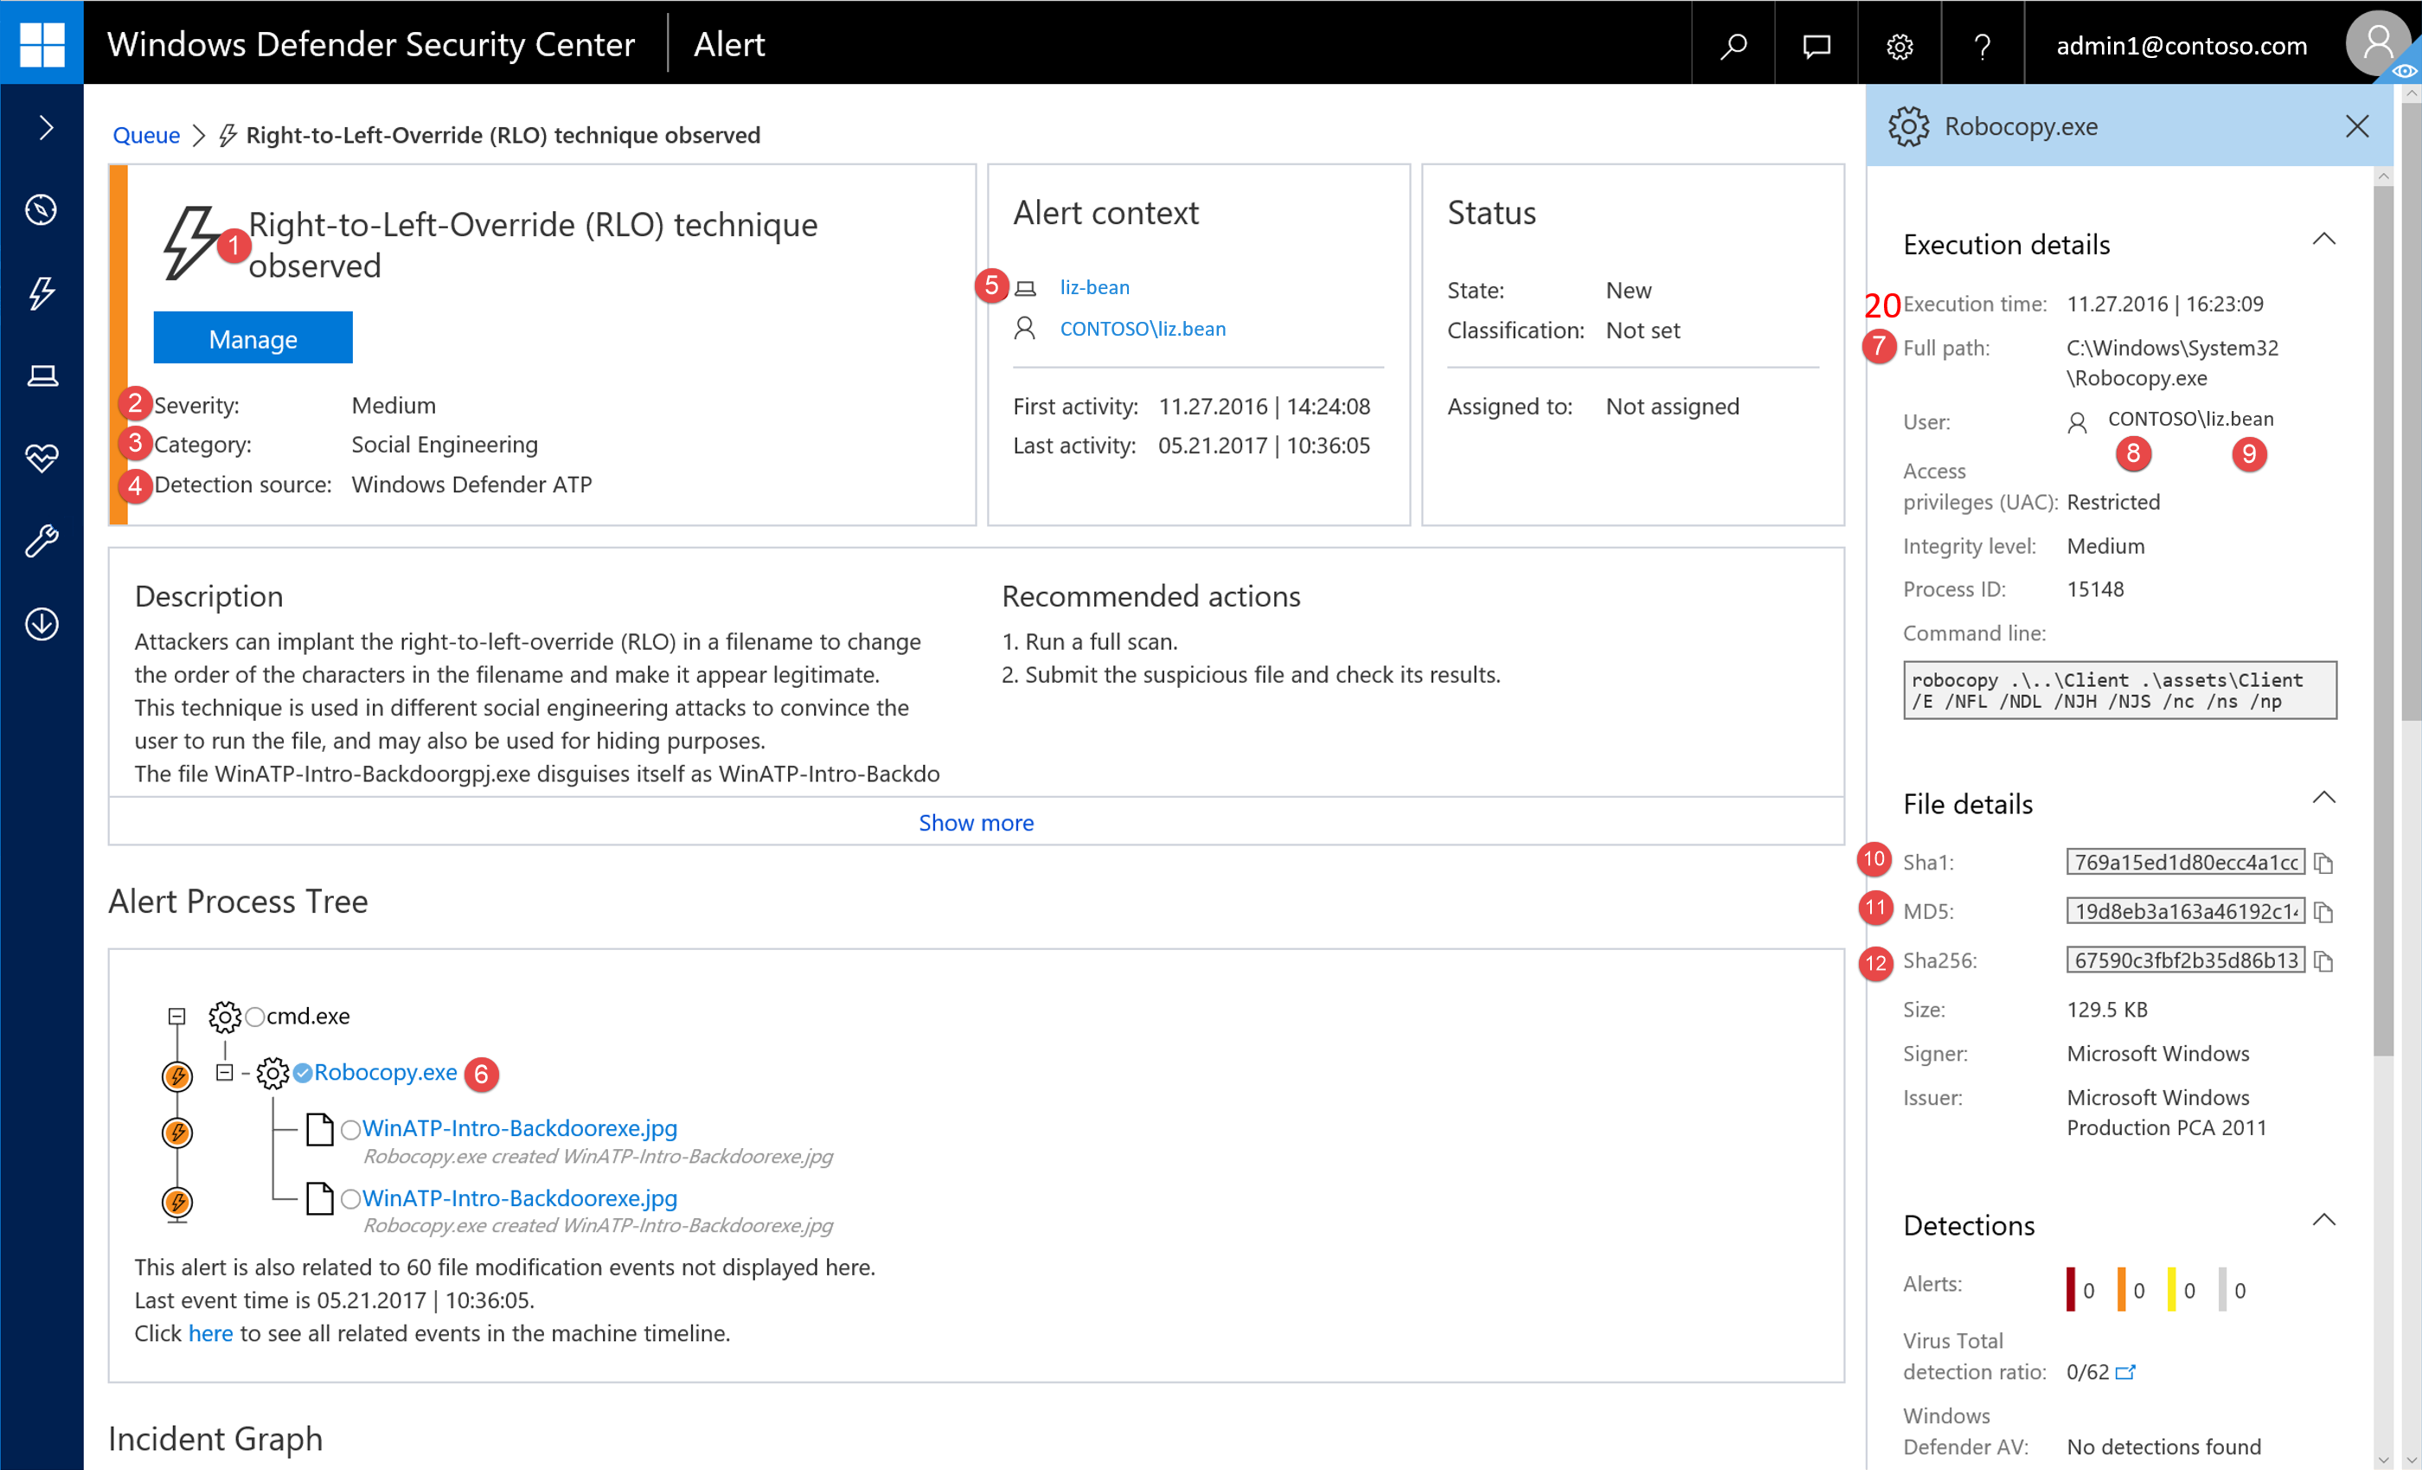The height and width of the screenshot is (1470, 2422).
Task: Expand the left navigation sidebar
Action: pos(45,128)
